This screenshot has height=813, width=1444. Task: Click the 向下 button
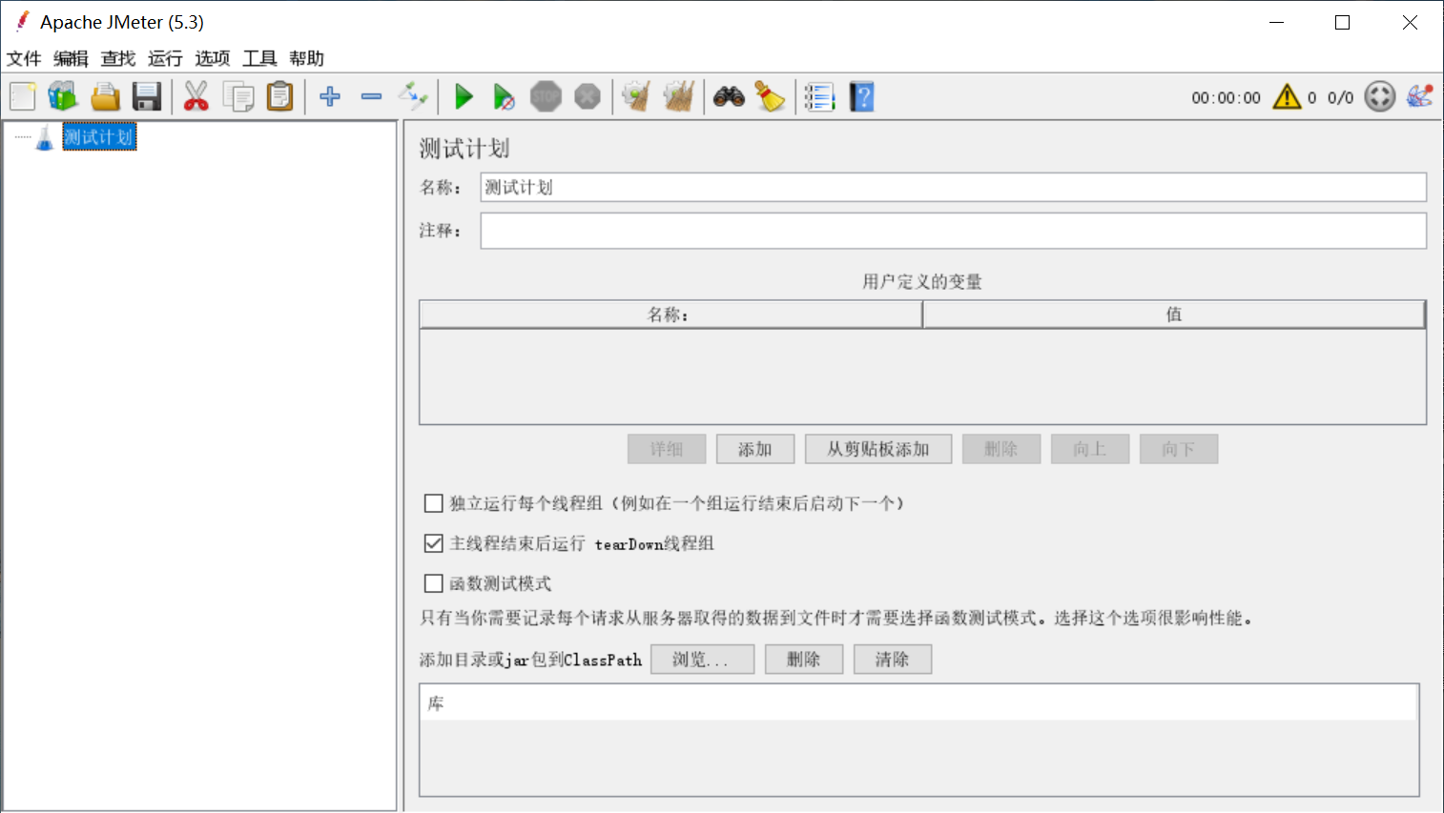pyautogui.click(x=1179, y=449)
